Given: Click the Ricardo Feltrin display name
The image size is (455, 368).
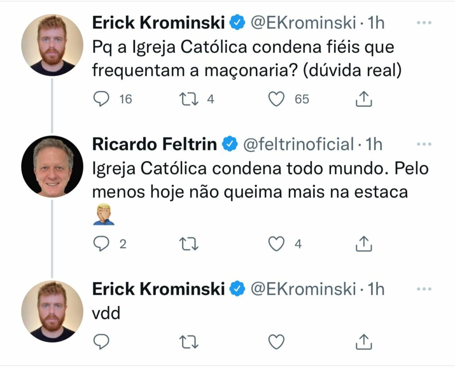Looking at the screenshot, I should [154, 144].
